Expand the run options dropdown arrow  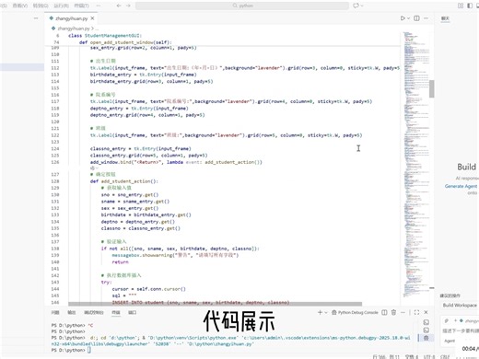coord(408,18)
